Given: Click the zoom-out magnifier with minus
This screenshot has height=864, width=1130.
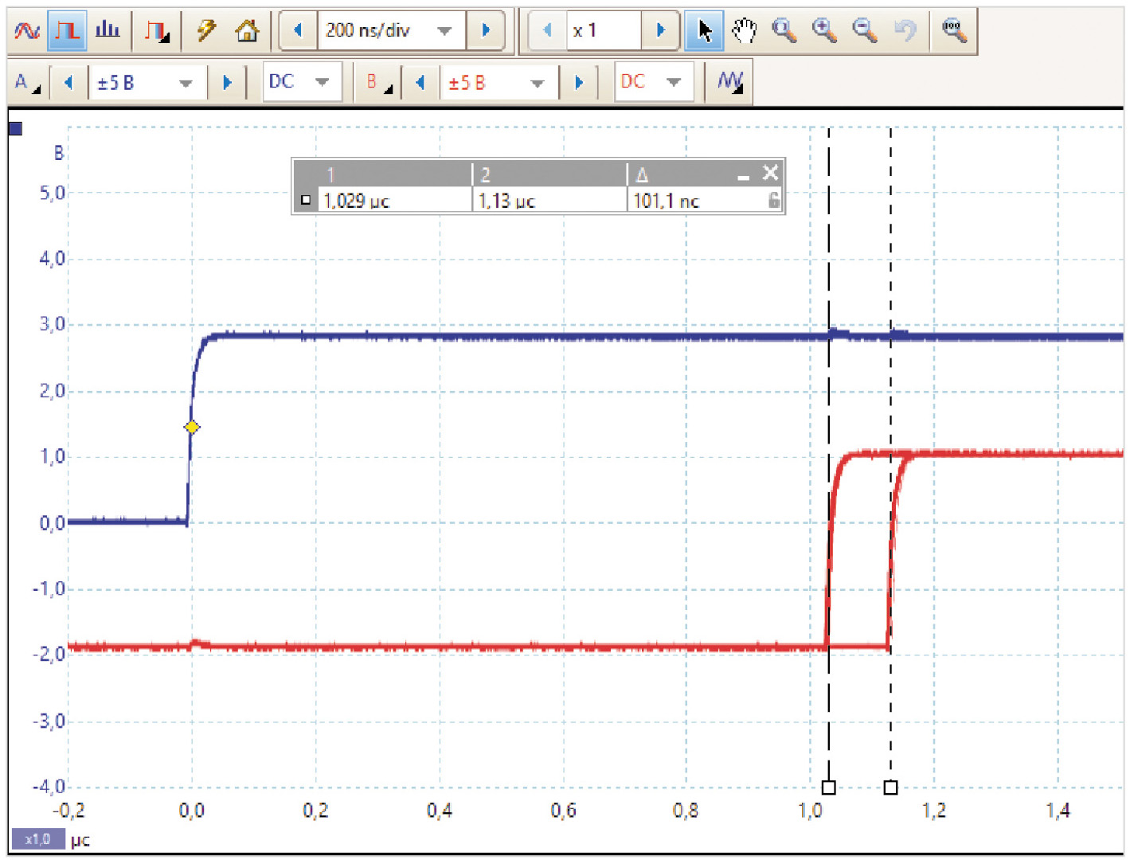Looking at the screenshot, I should (x=864, y=31).
